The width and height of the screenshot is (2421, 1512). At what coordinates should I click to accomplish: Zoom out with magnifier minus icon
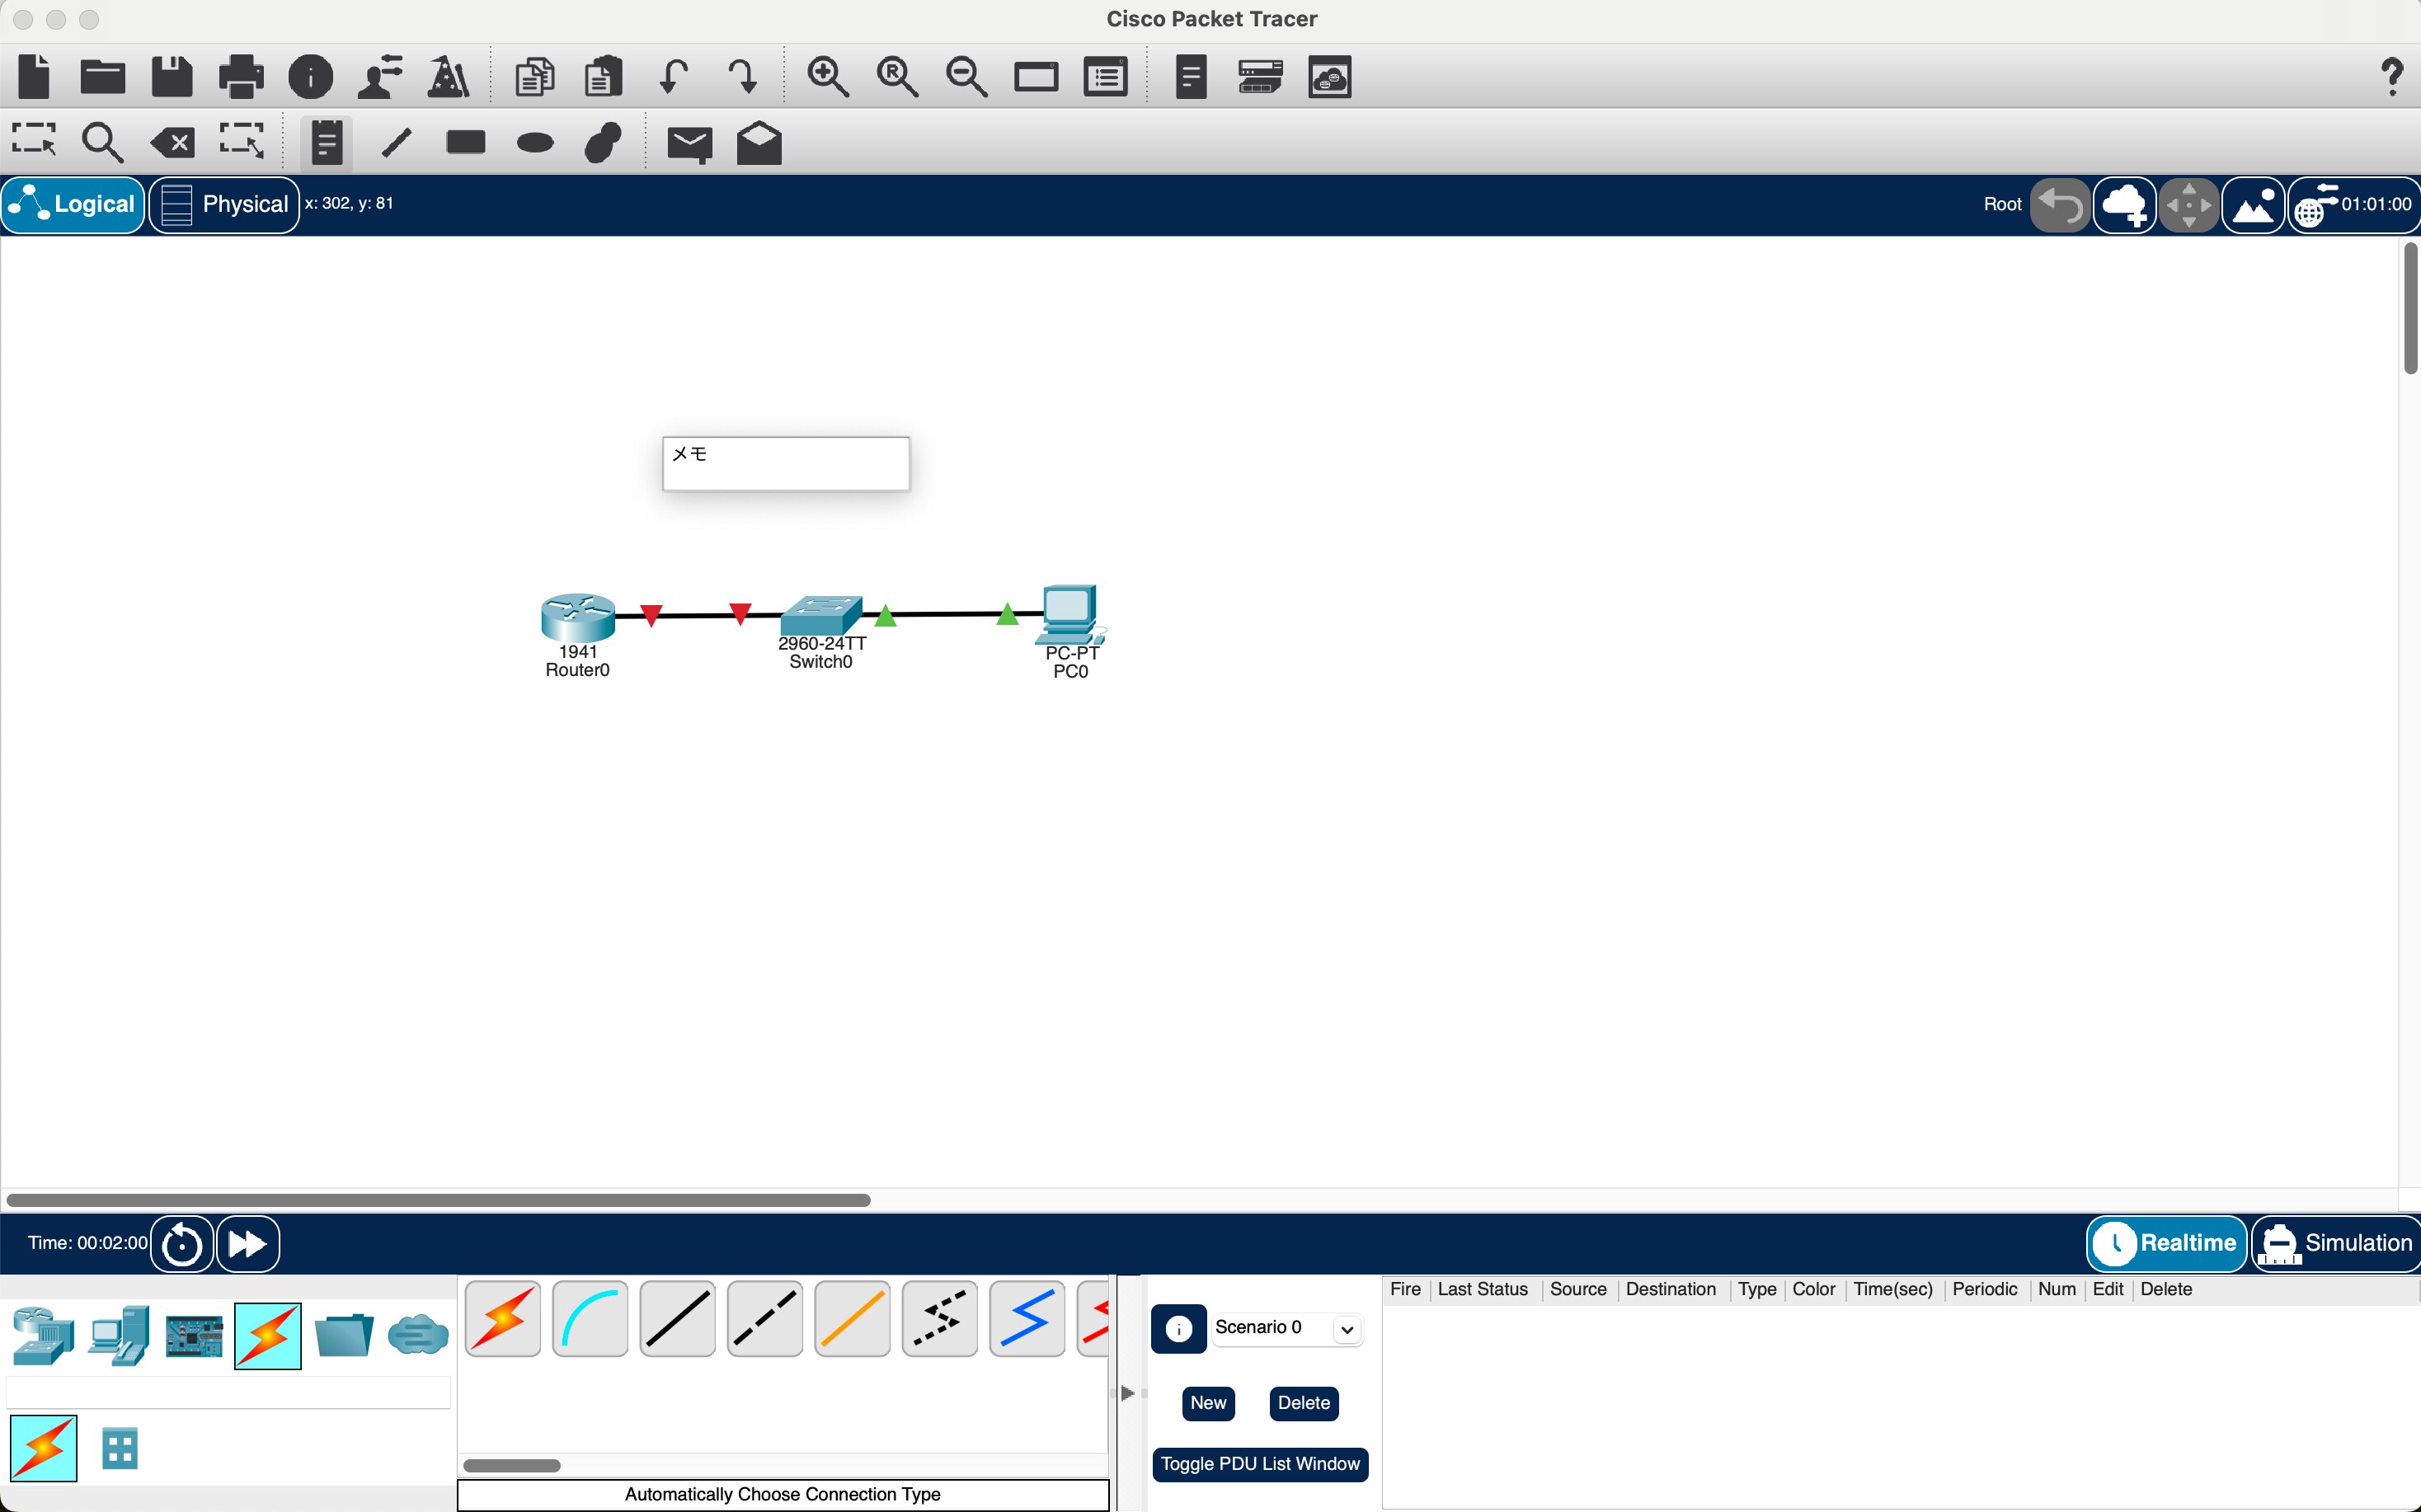click(966, 77)
